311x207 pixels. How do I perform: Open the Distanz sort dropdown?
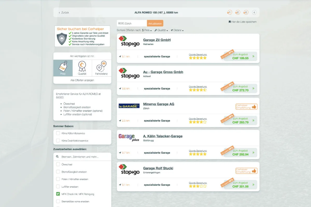coord(177,30)
